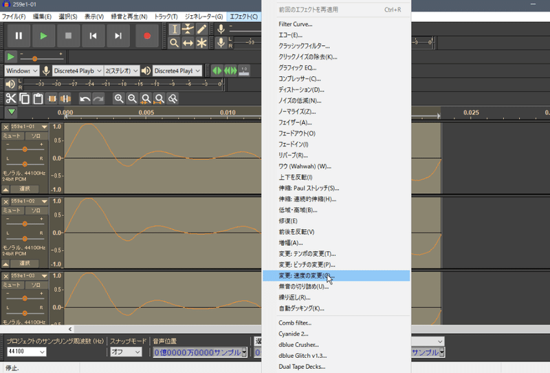Click the timeline options green triangle
This screenshot has width=550, height=373.
[x=12, y=112]
